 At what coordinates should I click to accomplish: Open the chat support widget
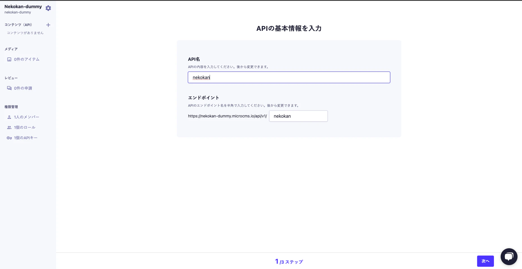(509, 256)
